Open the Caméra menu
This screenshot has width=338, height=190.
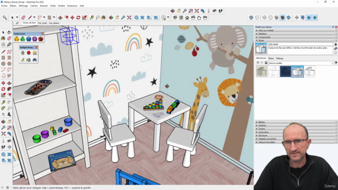coord(34,6)
